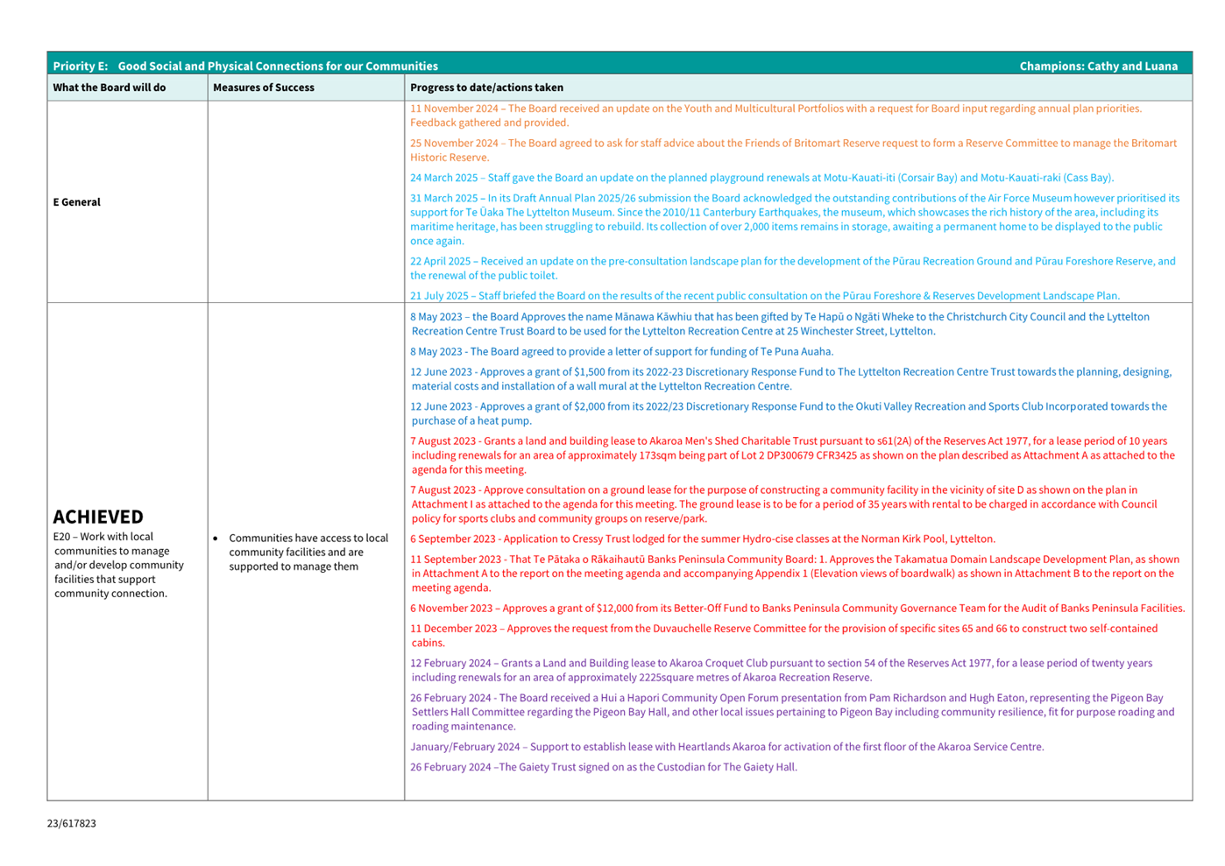Click 'Champions: Cathy and Luana' text

(x=1098, y=66)
